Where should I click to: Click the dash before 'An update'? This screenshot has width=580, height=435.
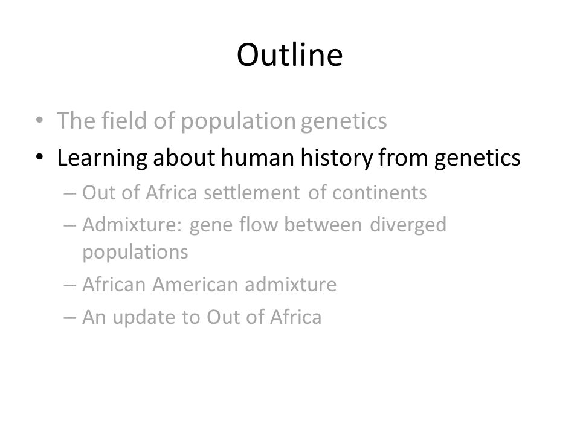[x=70, y=318]
